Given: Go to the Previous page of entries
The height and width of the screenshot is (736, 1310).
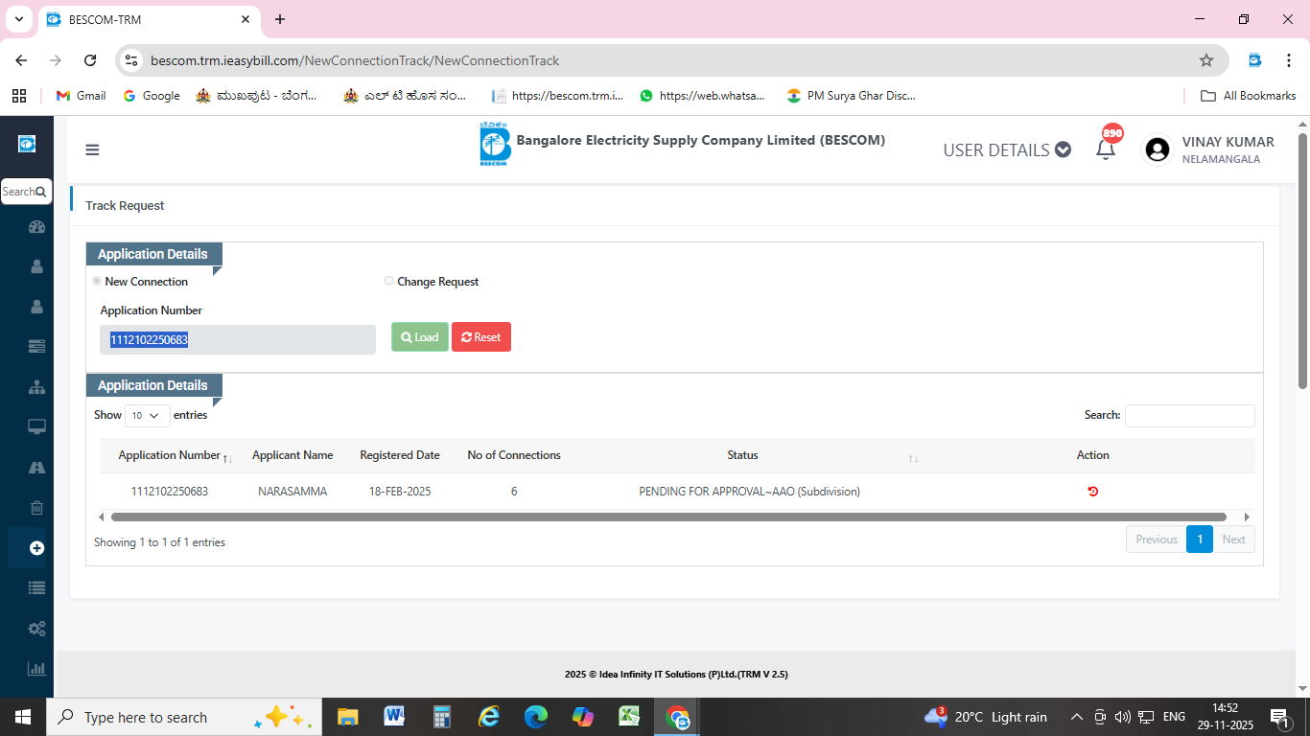Looking at the screenshot, I should pyautogui.click(x=1157, y=540).
